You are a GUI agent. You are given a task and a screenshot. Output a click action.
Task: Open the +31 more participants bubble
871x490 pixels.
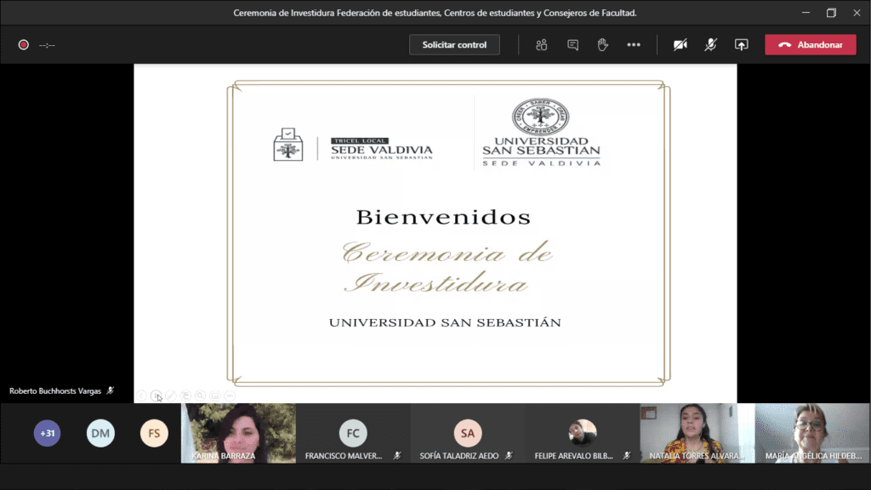point(48,433)
